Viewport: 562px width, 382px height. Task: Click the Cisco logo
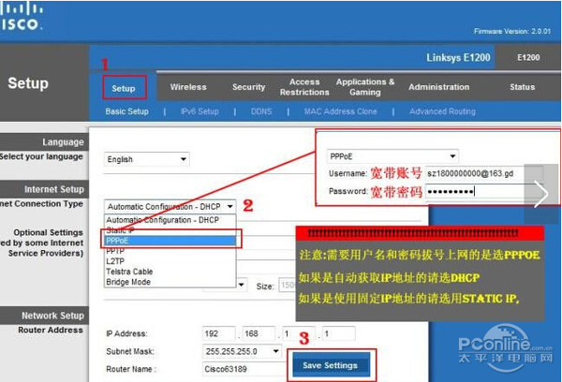coord(22,17)
